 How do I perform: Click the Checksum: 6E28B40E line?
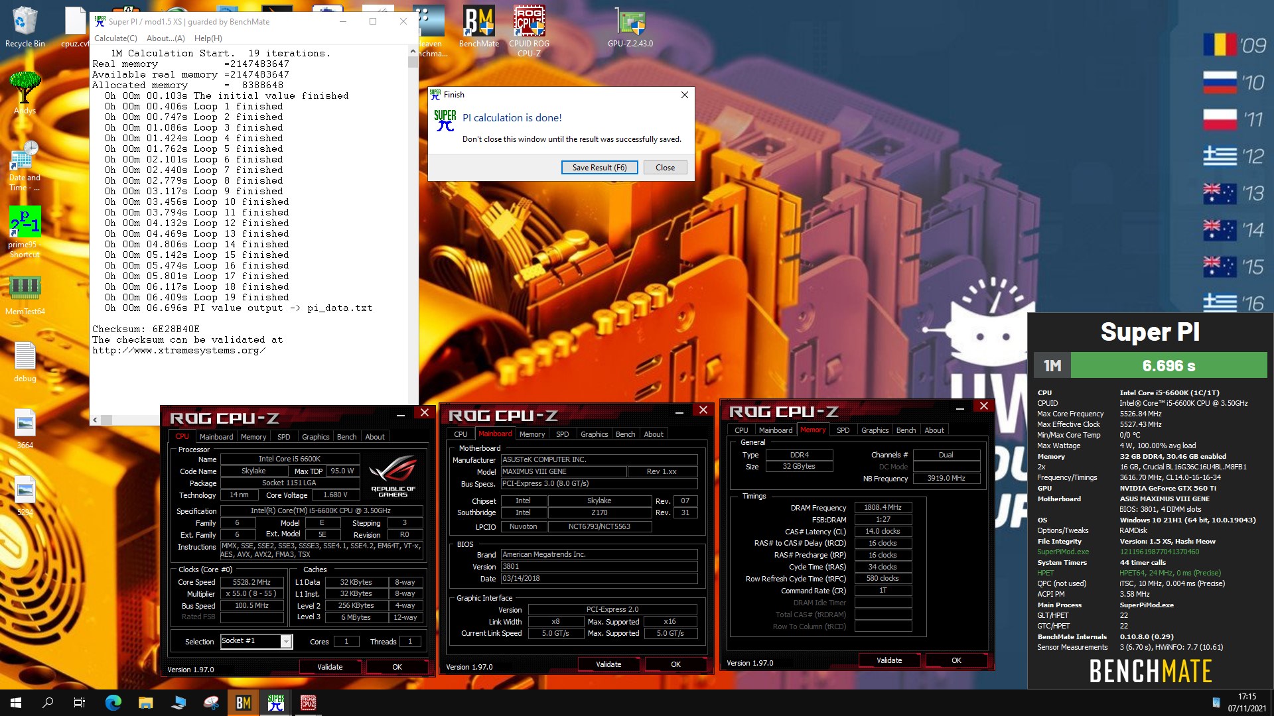pyautogui.click(x=146, y=329)
